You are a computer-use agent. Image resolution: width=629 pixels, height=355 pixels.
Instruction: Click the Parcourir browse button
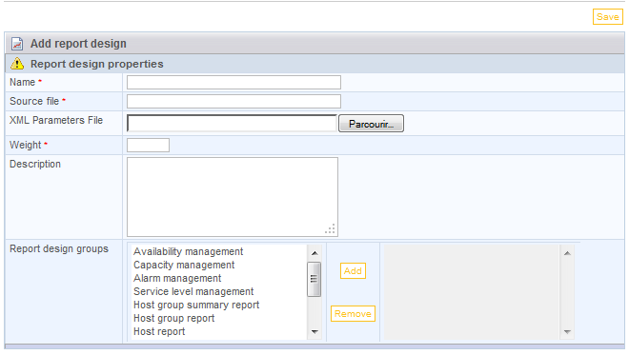pyautogui.click(x=371, y=124)
